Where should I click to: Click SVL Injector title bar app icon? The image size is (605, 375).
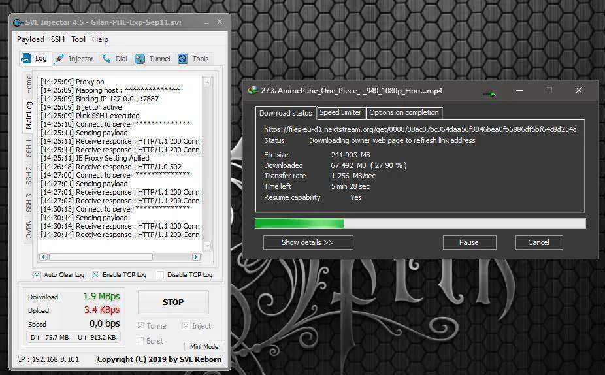pos(18,23)
